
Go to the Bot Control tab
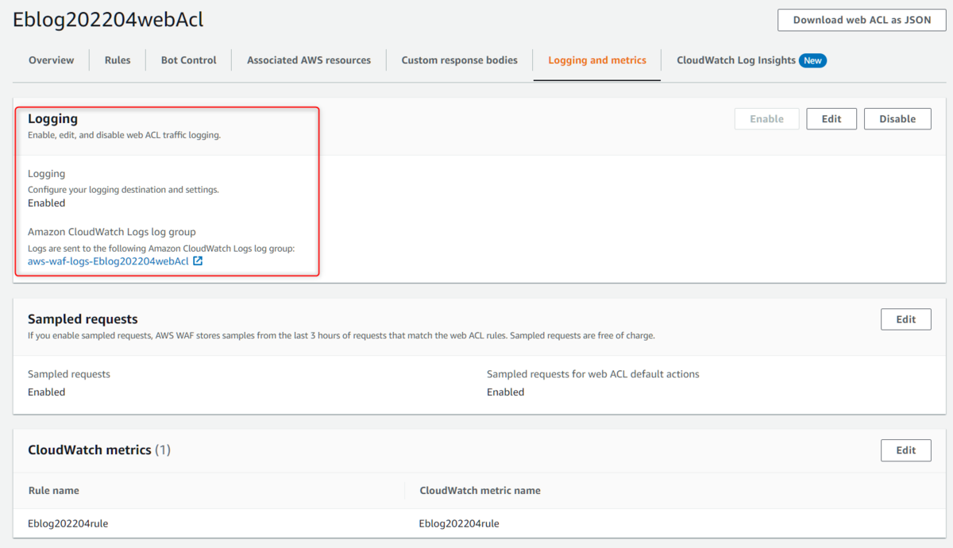coord(188,60)
